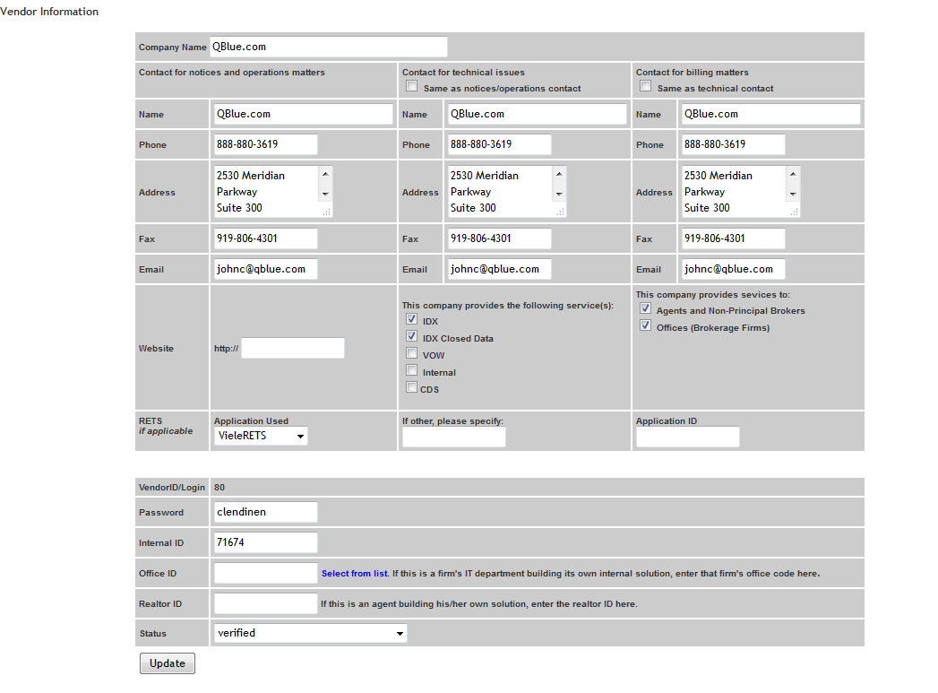Screen dimensions: 938x693
Task: Uncheck Offices (Brokerage Firms) option
Action: 645,326
